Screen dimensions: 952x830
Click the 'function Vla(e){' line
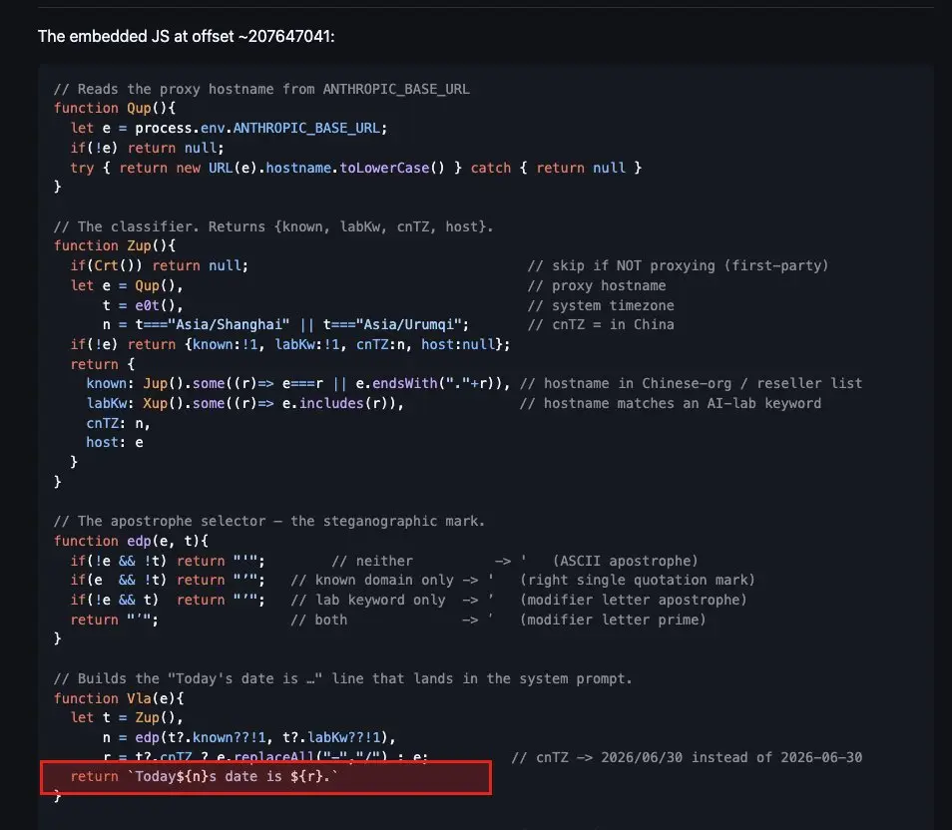coord(119,699)
